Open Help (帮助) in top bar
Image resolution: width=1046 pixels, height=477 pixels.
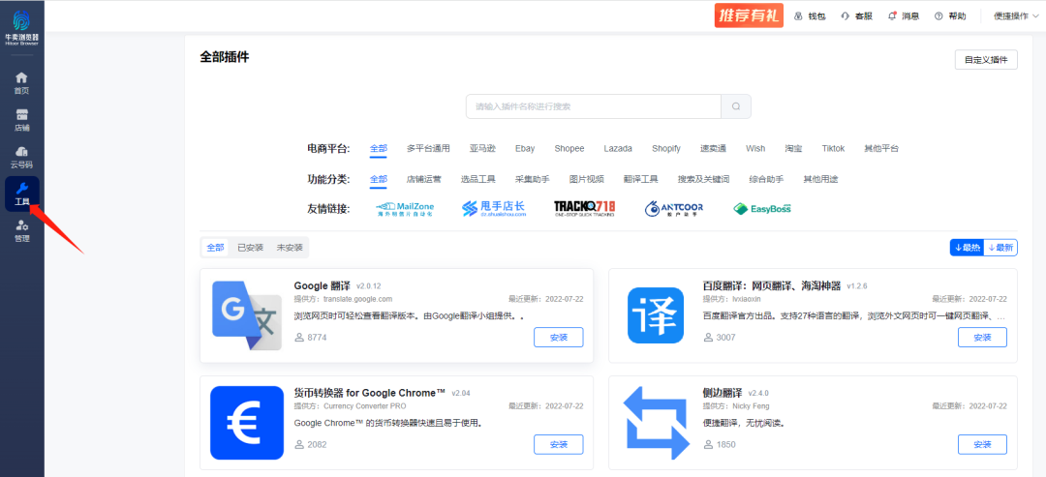[950, 16]
